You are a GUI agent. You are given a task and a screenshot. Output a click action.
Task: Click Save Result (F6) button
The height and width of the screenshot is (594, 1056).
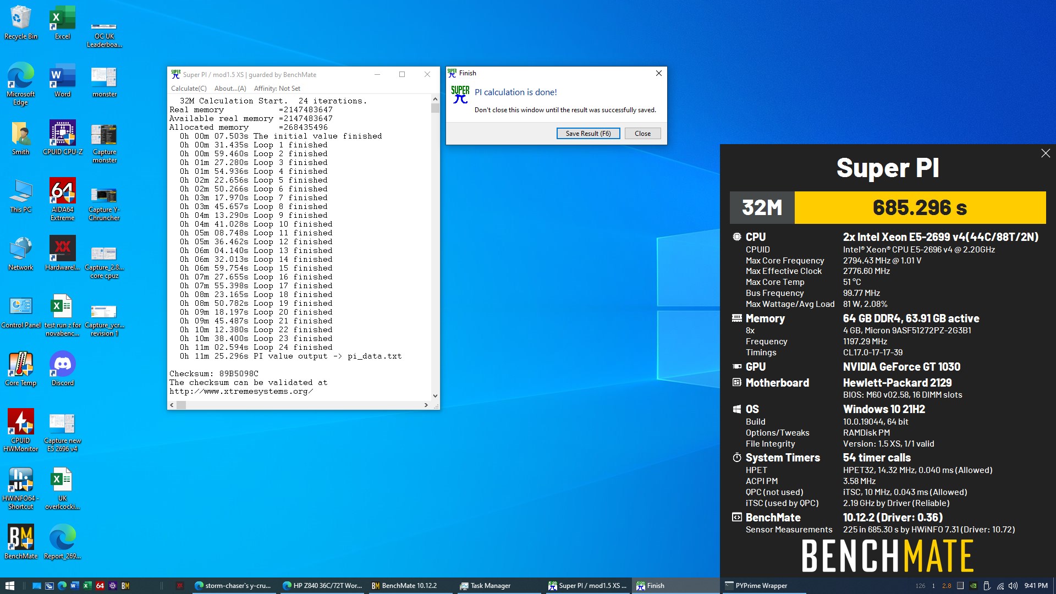tap(588, 134)
